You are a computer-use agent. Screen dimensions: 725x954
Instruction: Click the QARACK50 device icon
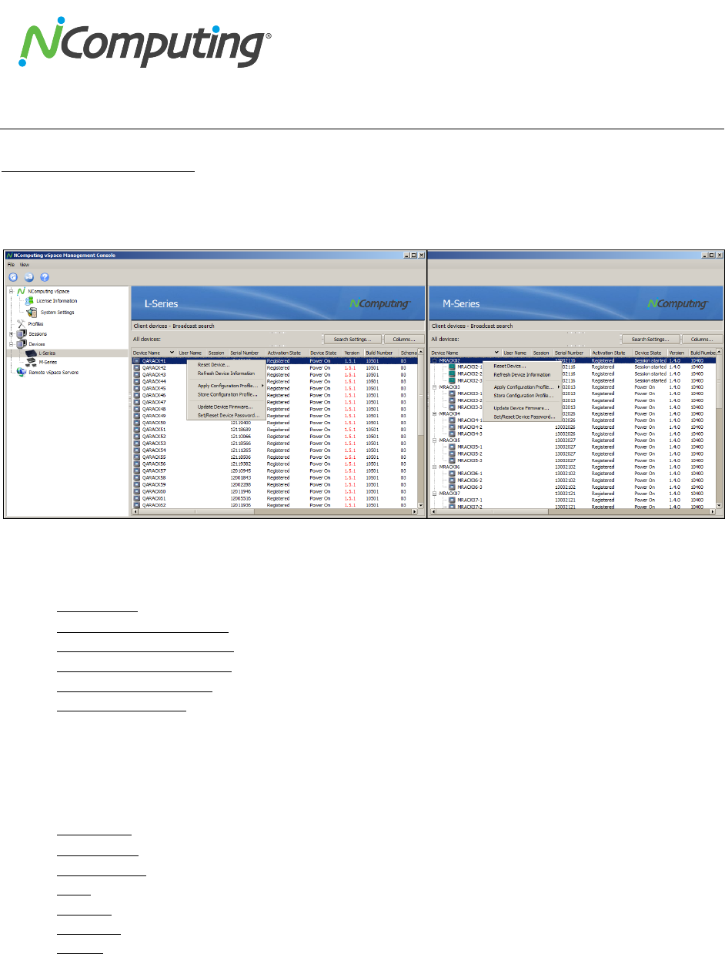pyautogui.click(x=137, y=423)
